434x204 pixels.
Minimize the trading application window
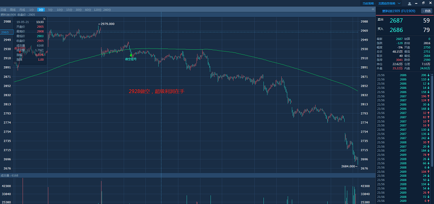click(x=417, y=3)
